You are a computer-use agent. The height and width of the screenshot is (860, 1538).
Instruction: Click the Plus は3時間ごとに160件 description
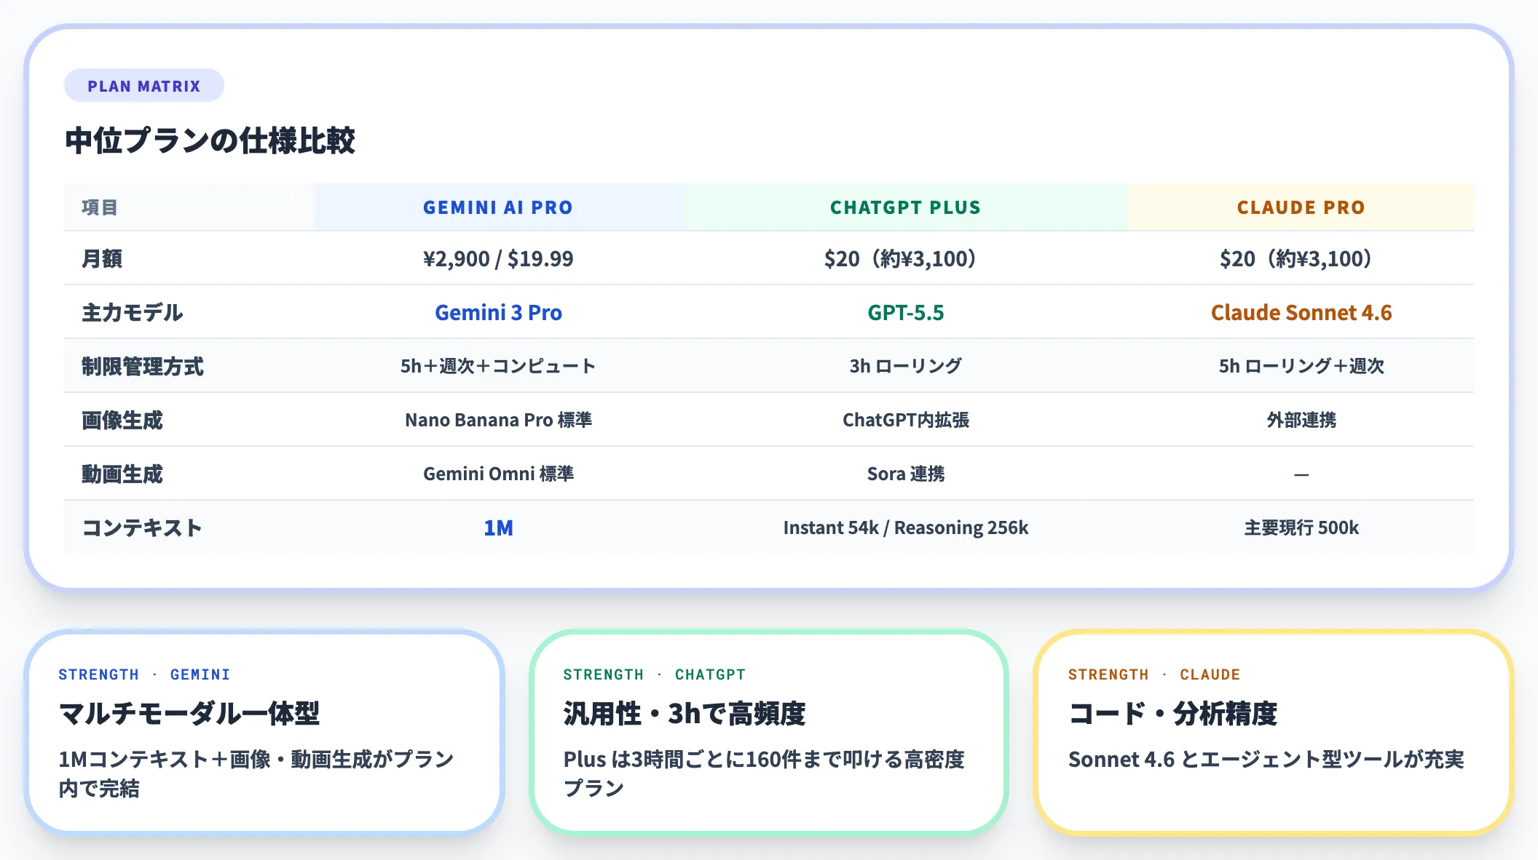click(764, 773)
